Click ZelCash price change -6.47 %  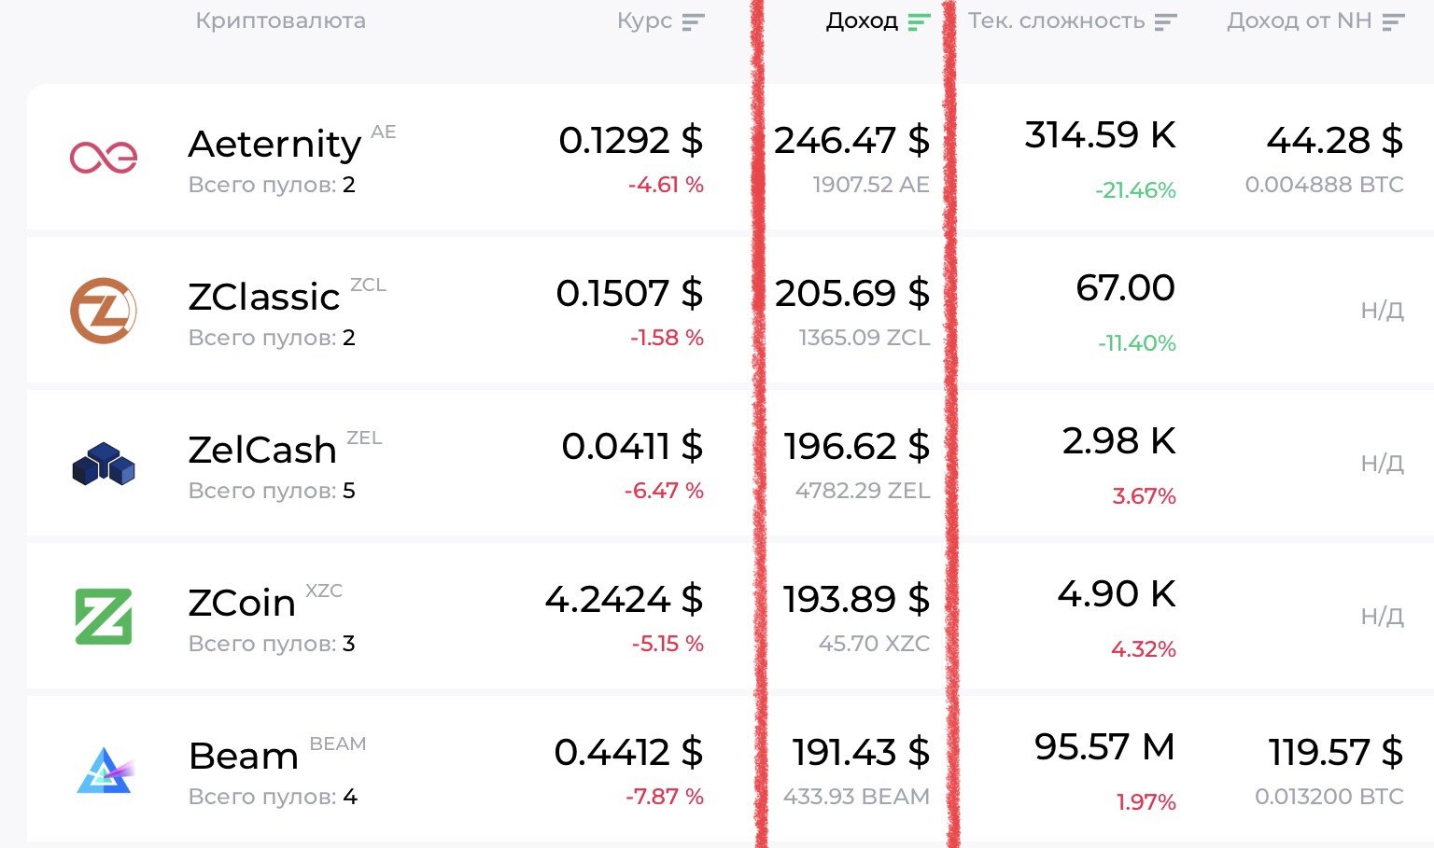point(664,491)
